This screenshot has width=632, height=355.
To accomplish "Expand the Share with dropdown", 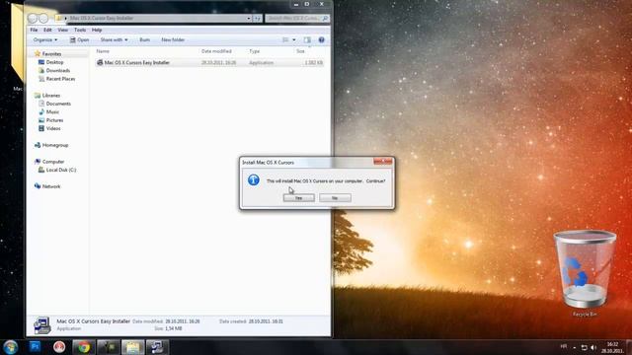I will [x=115, y=39].
